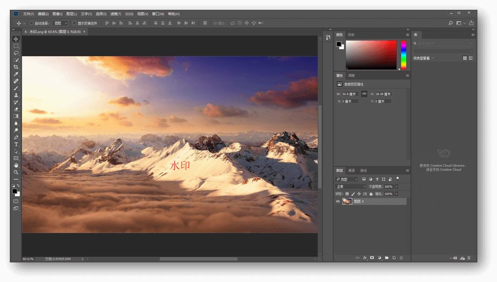Create a new layer via panel icon

click(x=394, y=258)
